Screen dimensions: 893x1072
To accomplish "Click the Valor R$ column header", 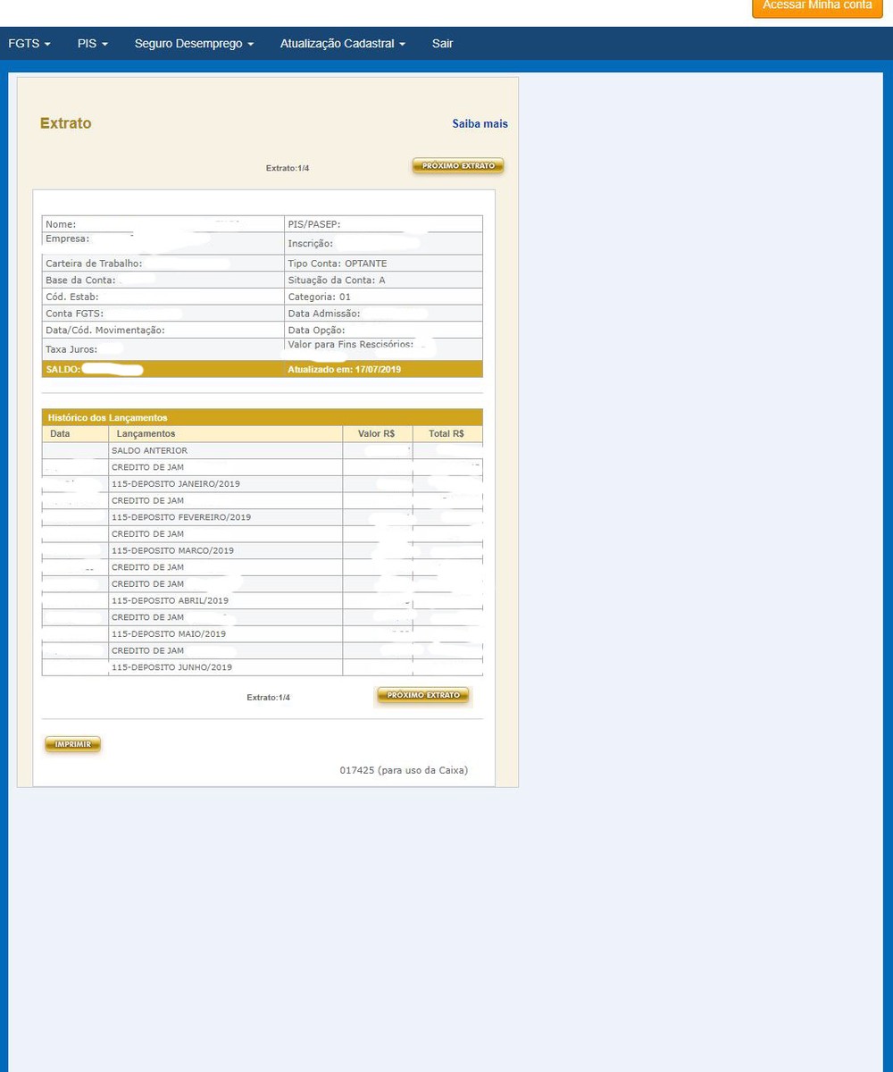I will (377, 434).
